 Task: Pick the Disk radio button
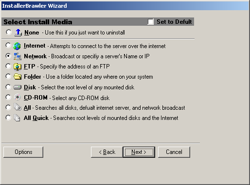click(x=8, y=87)
